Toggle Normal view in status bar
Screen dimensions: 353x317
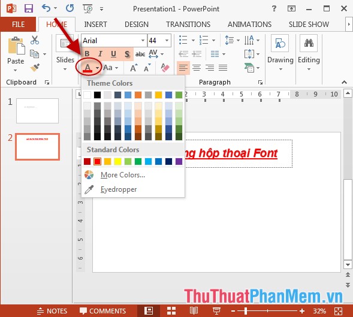pyautogui.click(x=149, y=311)
